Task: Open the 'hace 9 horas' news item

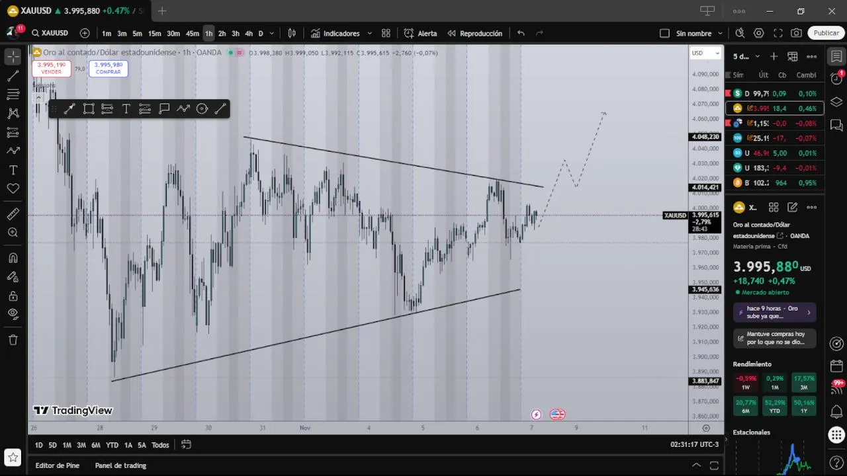Action: click(774, 312)
